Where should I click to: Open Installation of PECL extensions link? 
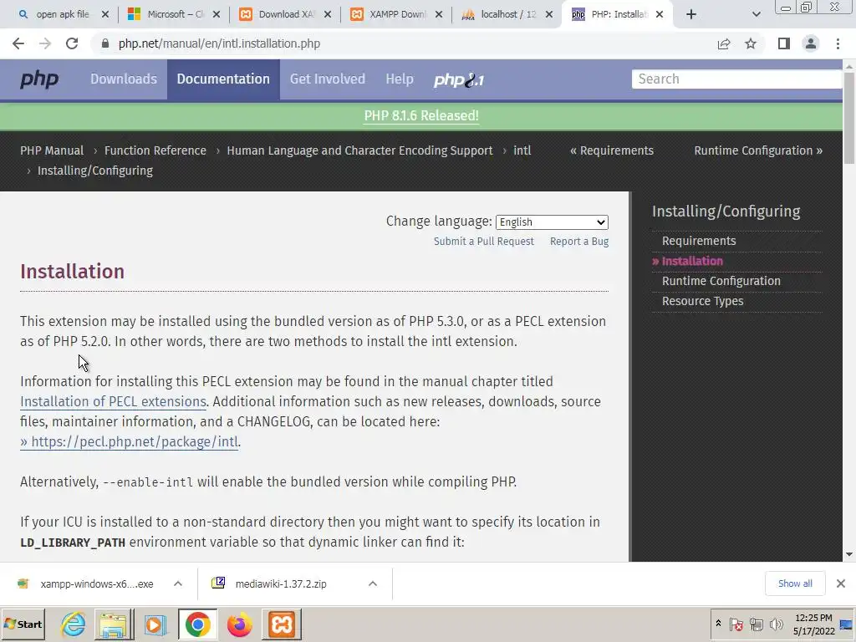[x=113, y=402]
